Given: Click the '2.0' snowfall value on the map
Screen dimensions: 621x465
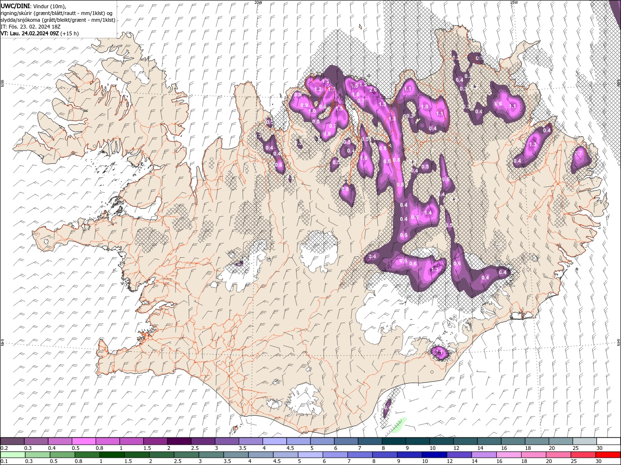Looking at the screenshot, I should [373, 90].
